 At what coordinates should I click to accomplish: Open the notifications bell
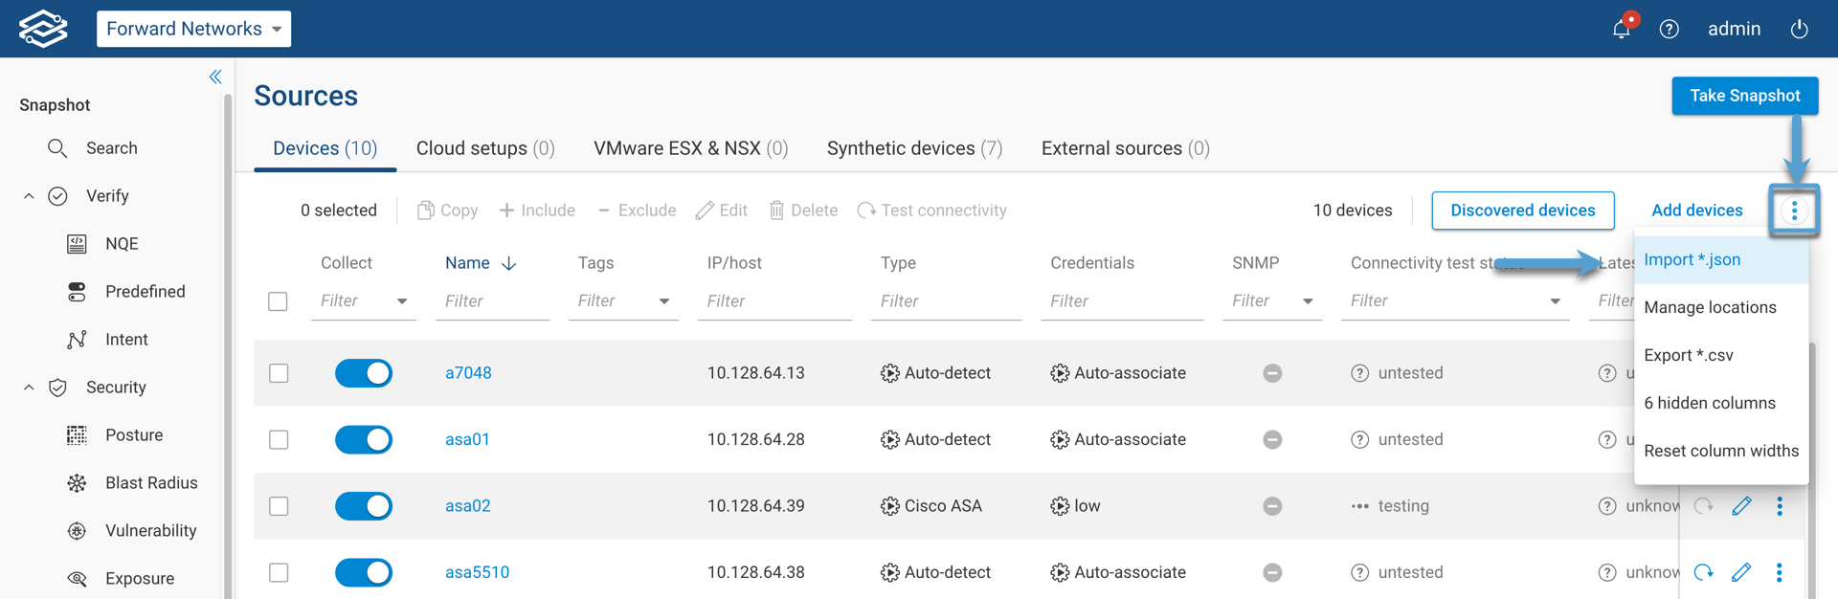coord(1622,29)
